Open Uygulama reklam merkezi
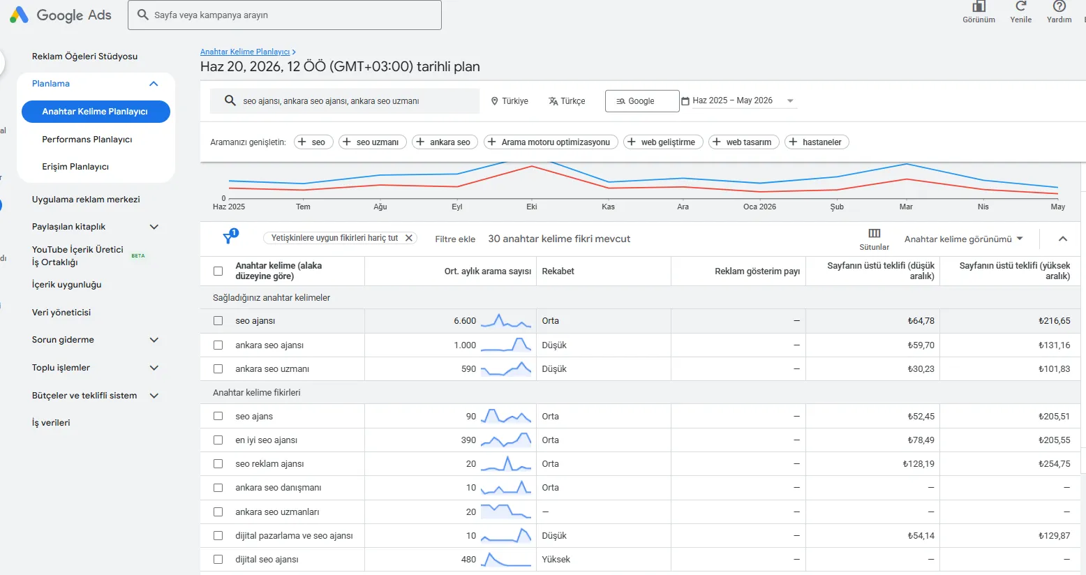This screenshot has width=1086, height=575. click(86, 200)
